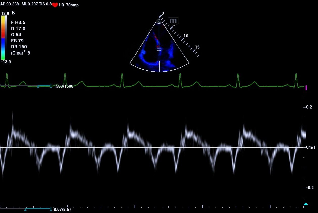Screen dimensions: 318x213
Task: Click the magenta marker on the right edge
Action: [x=306, y=87]
